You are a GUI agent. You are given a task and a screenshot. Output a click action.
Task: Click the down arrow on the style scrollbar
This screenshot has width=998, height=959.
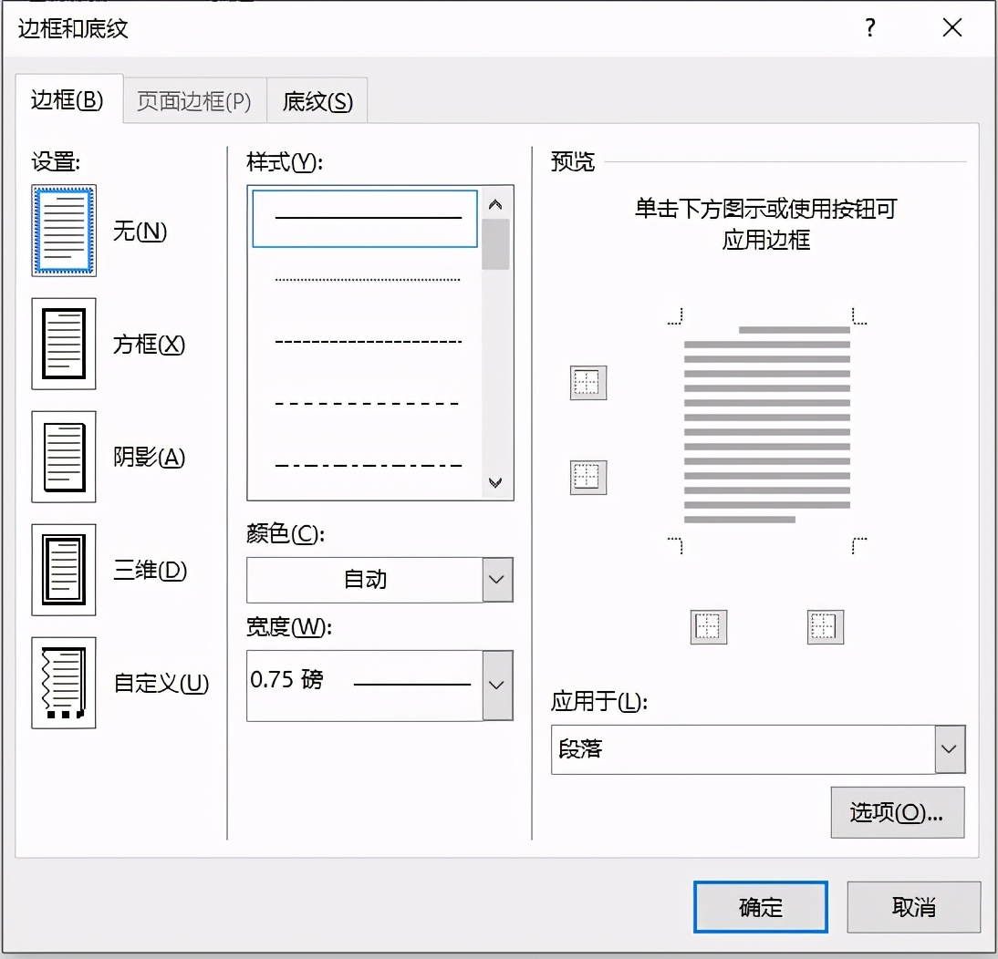pos(495,483)
